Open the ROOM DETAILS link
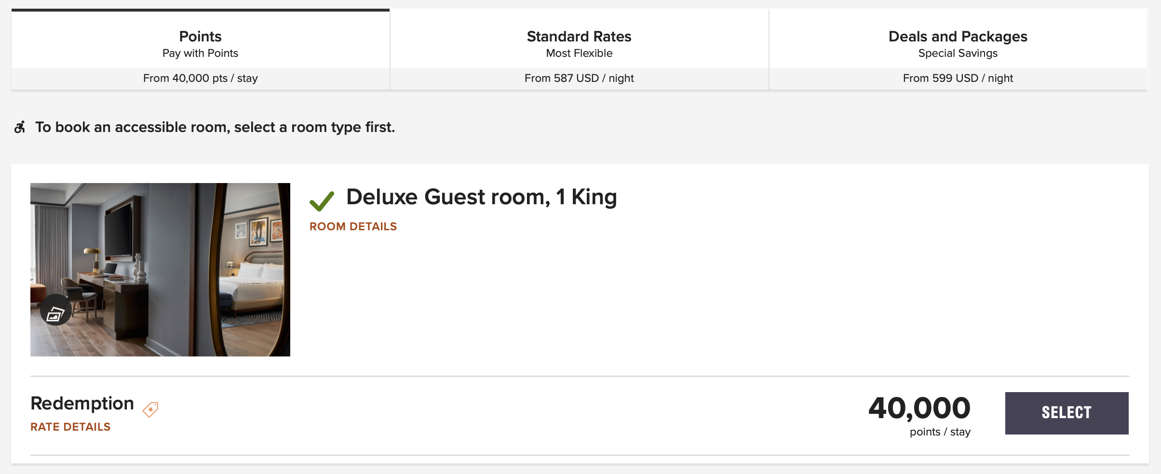Image resolution: width=1161 pixels, height=474 pixels. (353, 226)
